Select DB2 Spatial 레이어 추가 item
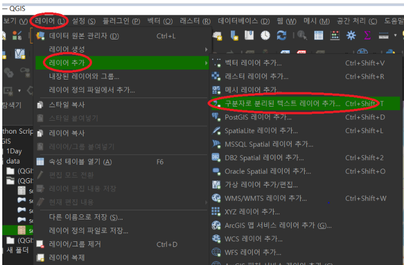The width and height of the screenshot is (404, 265). pyautogui.click(x=306, y=158)
